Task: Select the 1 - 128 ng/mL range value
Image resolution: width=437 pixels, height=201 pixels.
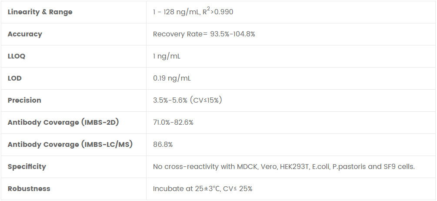Action: 175,12
